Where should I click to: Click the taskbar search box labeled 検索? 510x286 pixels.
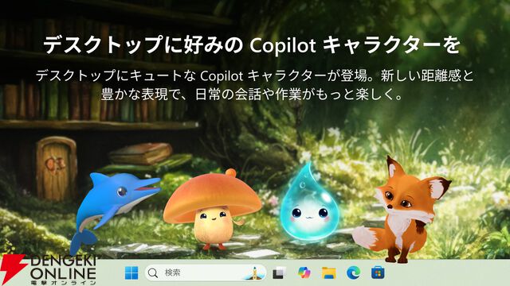[x=206, y=272]
